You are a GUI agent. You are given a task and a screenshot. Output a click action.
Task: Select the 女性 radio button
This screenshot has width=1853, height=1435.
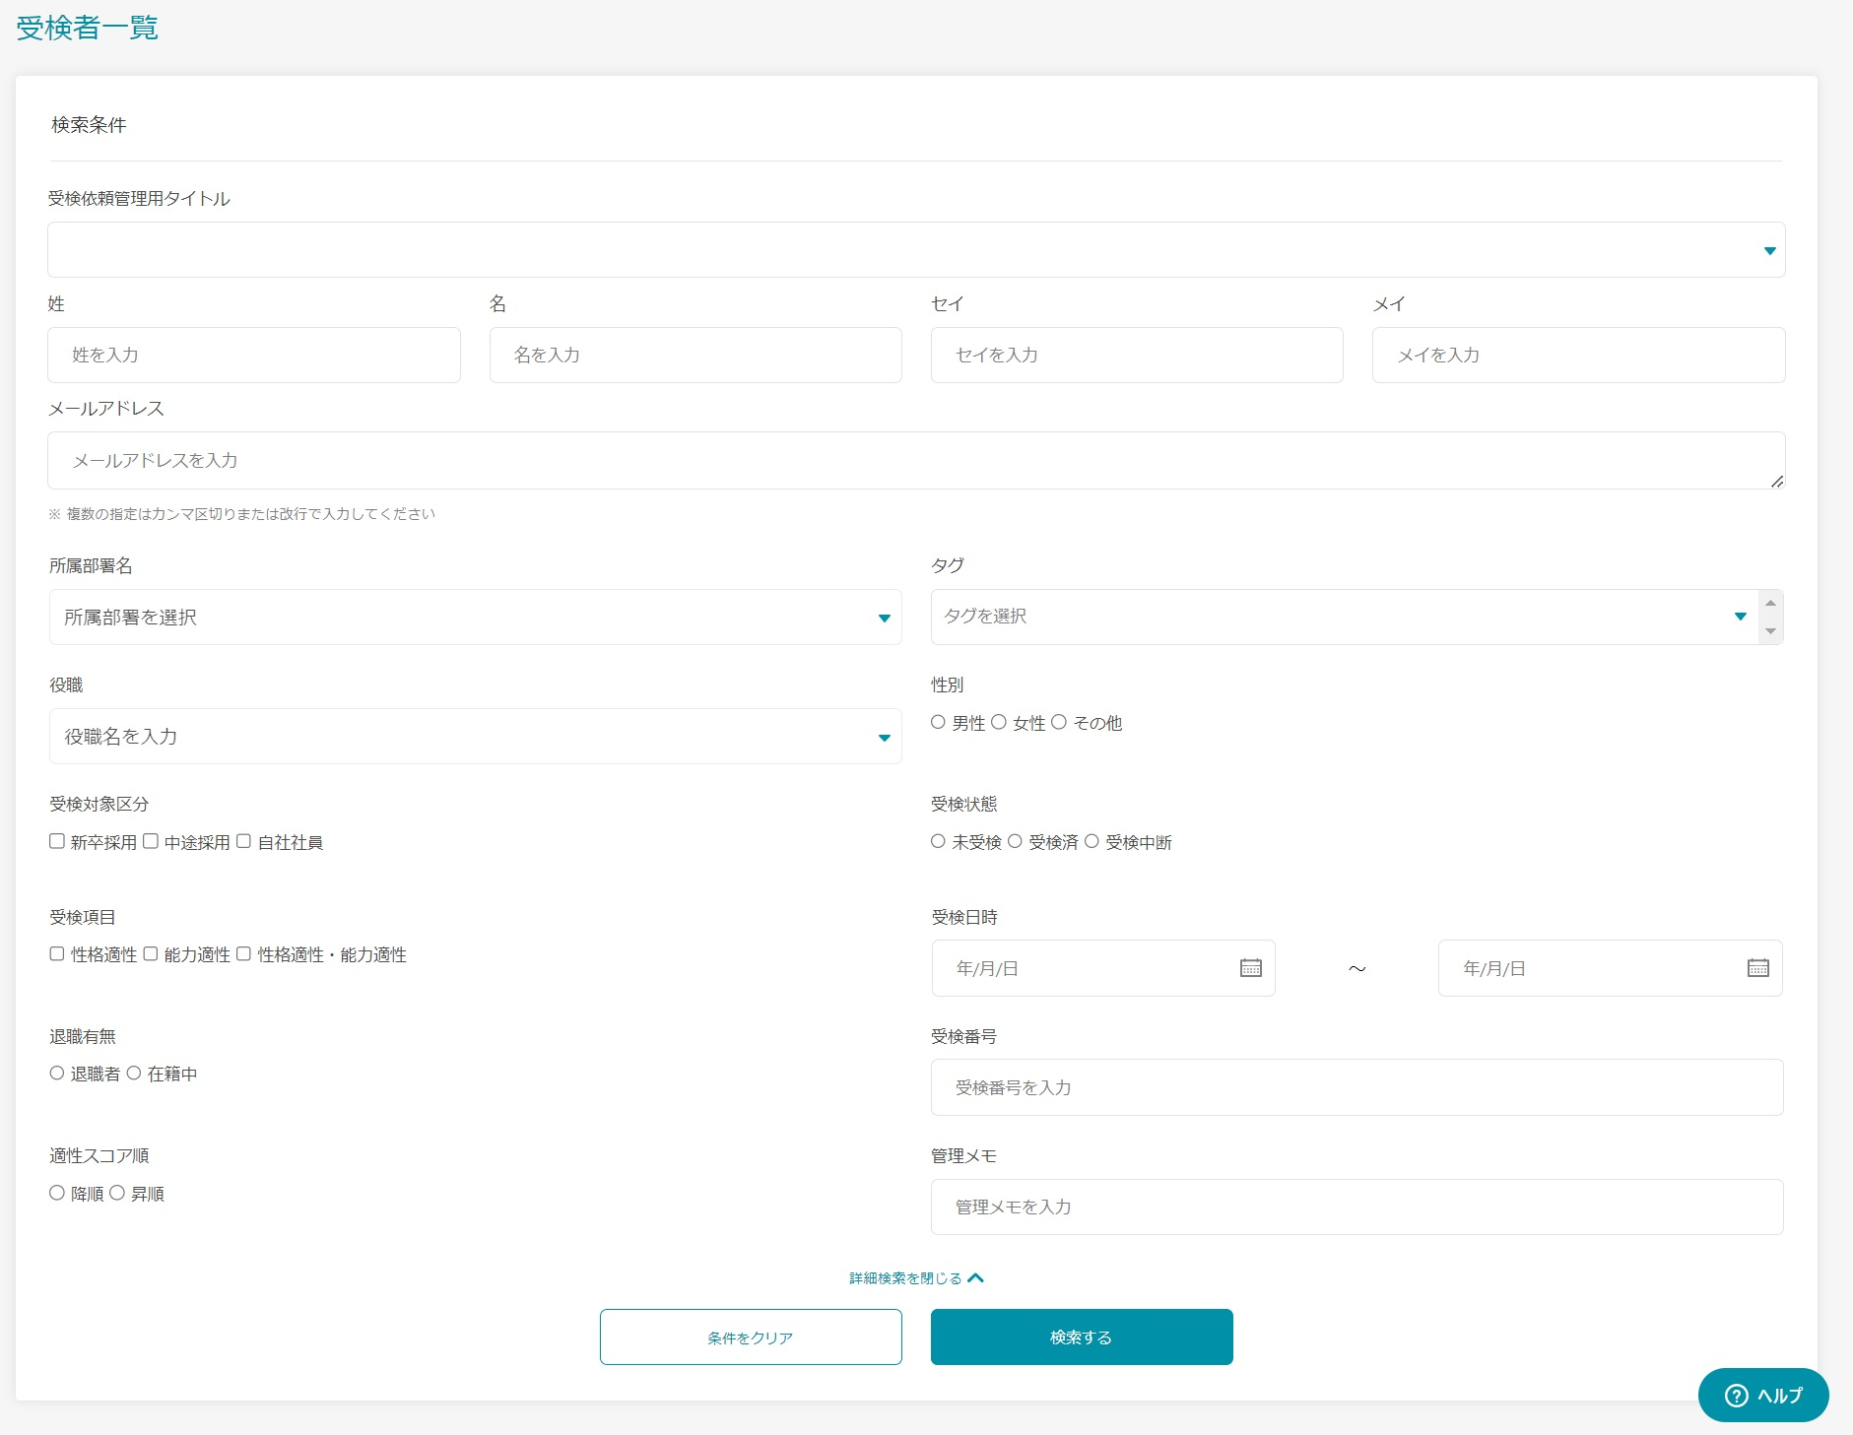(998, 722)
